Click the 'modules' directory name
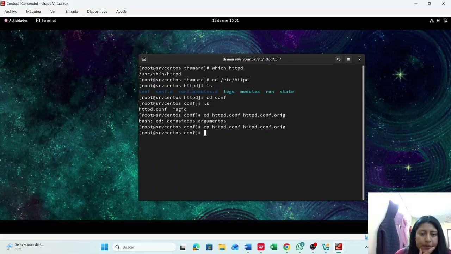Screen dimensions: 451x254 [250, 92]
